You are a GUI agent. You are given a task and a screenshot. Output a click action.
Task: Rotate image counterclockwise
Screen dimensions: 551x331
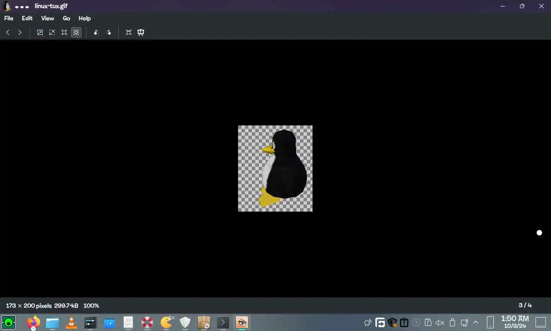[96, 32]
